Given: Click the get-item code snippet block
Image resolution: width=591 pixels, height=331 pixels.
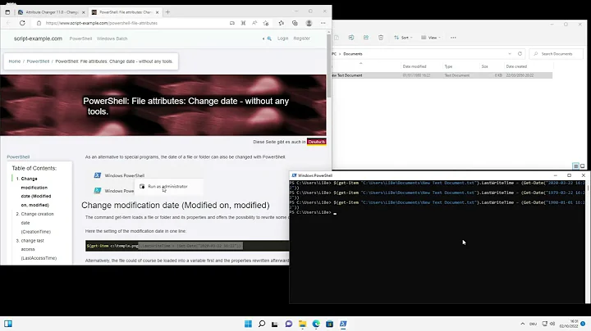Looking at the screenshot, I should tap(187, 246).
